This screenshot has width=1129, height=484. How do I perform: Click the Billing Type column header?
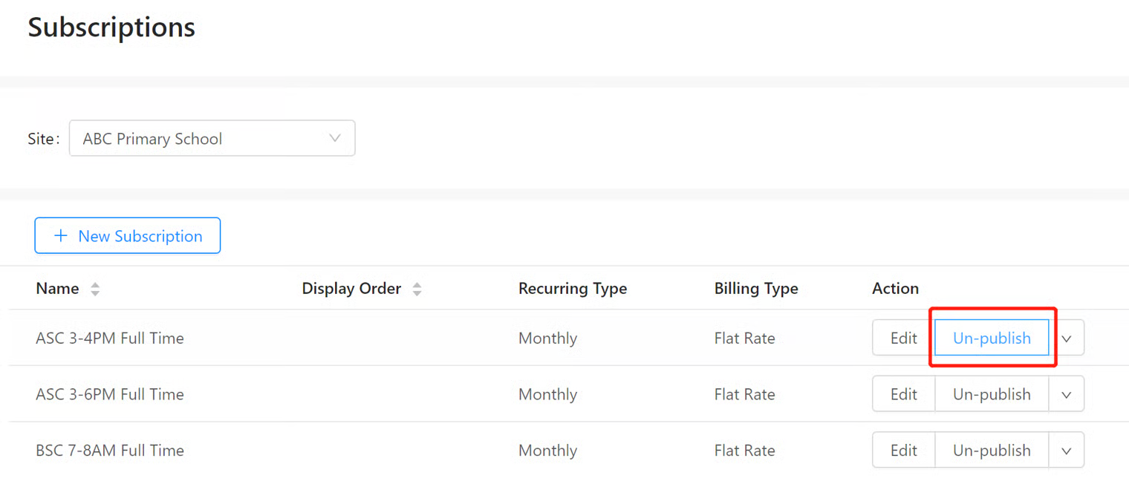(x=756, y=289)
